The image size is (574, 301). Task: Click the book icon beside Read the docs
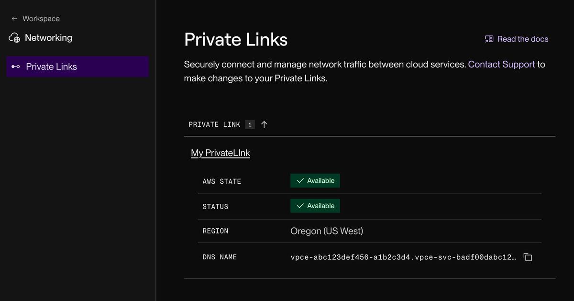click(488, 39)
